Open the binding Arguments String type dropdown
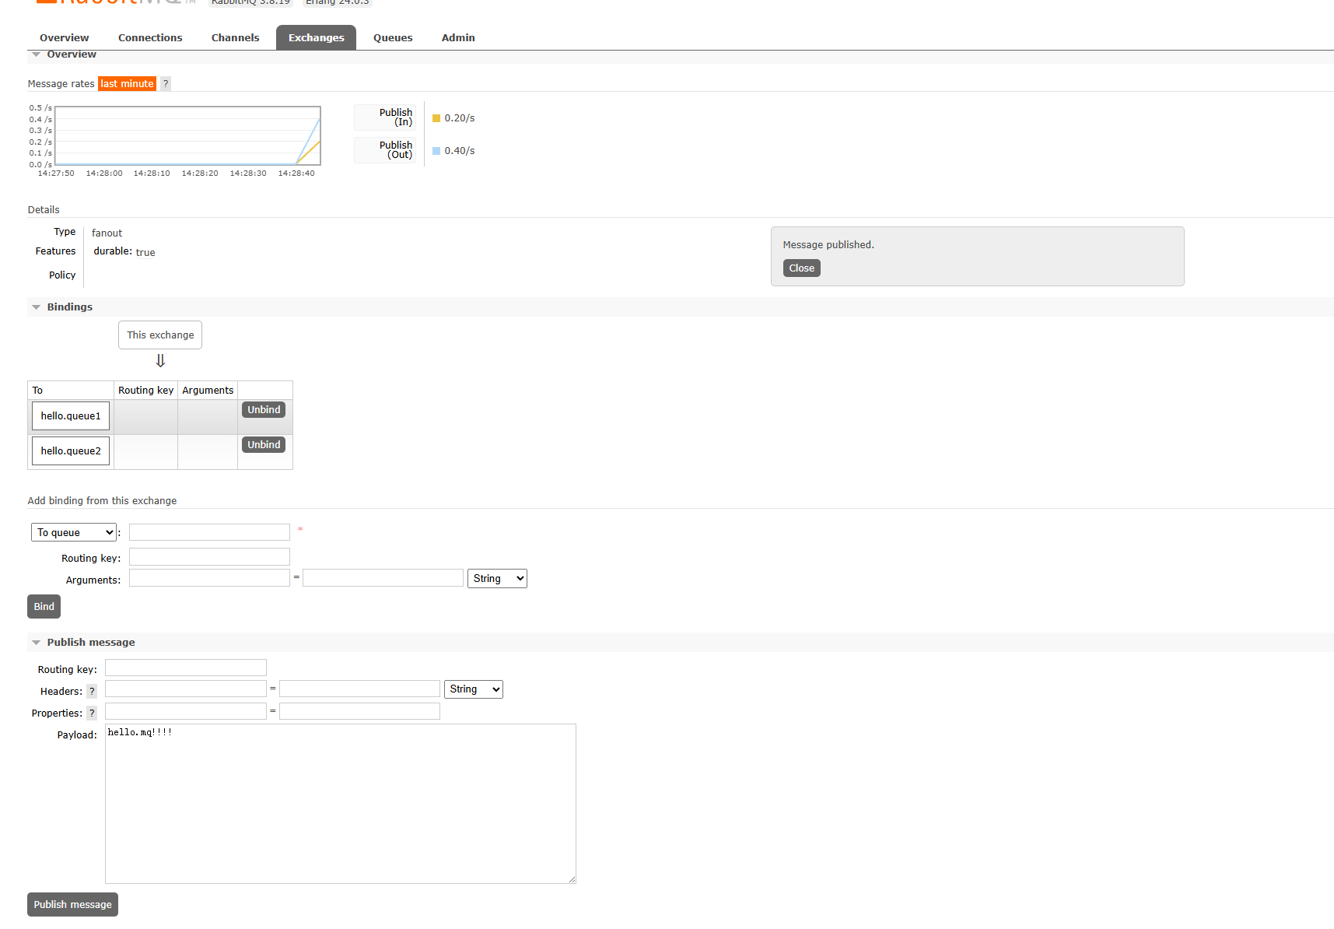The width and height of the screenshot is (1334, 929). (x=497, y=578)
